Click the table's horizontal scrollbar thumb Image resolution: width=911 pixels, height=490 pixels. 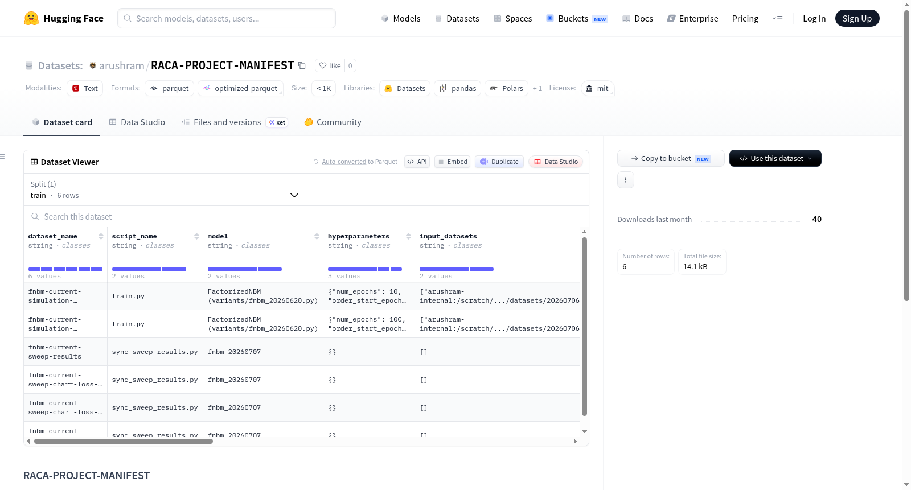pos(124,441)
